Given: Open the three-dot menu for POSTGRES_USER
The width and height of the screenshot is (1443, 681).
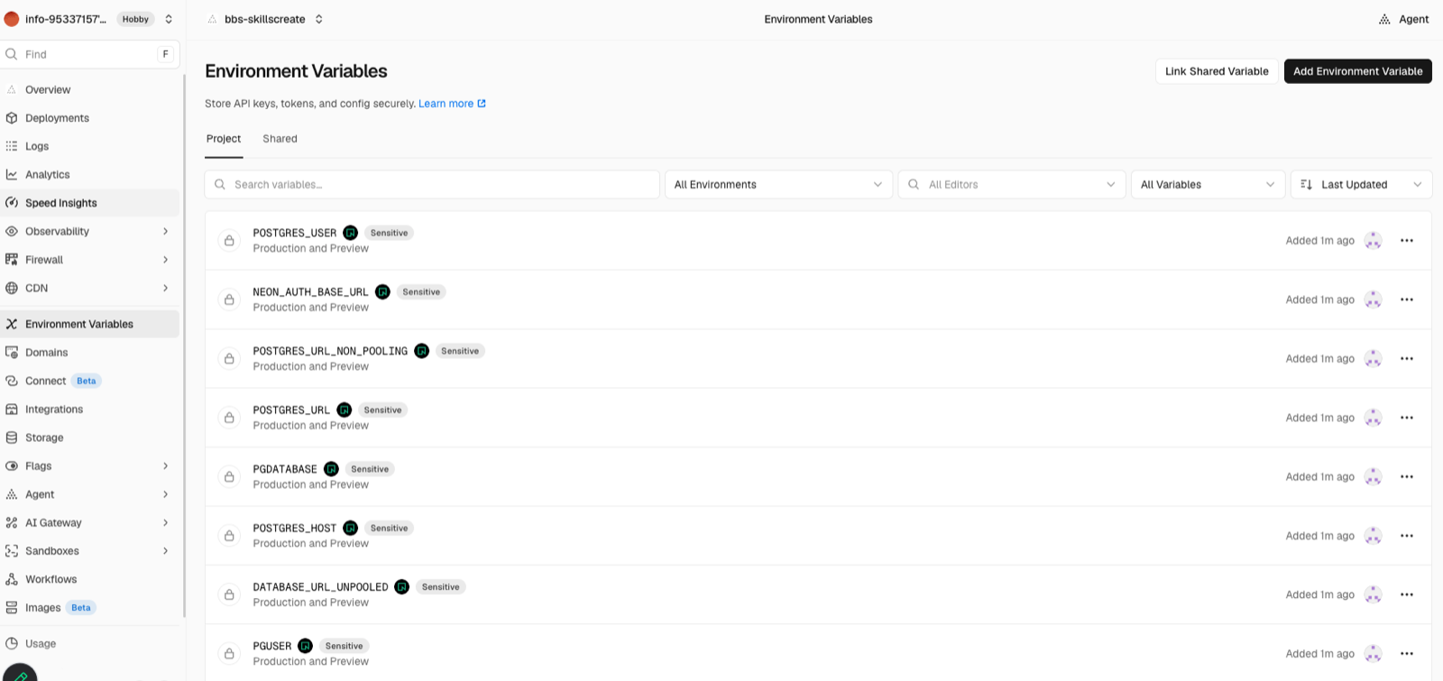Looking at the screenshot, I should click(x=1406, y=241).
